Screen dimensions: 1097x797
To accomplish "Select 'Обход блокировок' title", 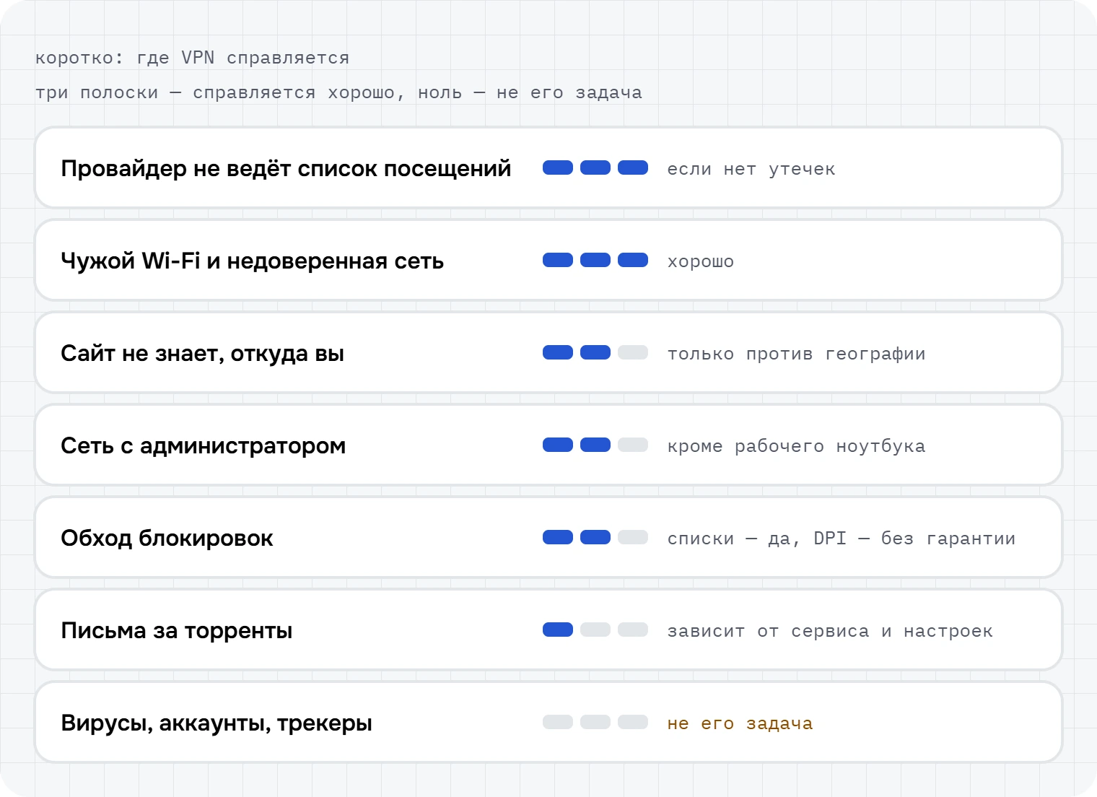I will point(167,538).
